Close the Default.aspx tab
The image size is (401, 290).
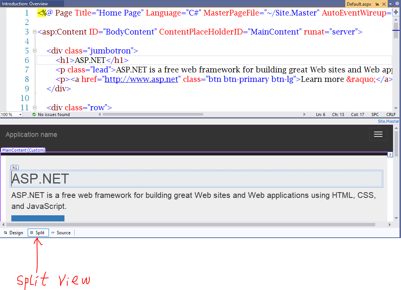tap(384, 4)
